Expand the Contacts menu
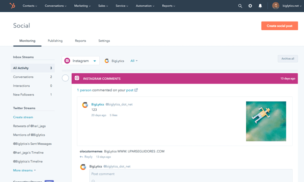 30,6
